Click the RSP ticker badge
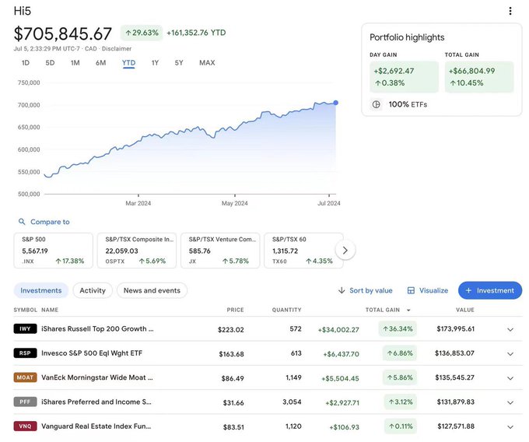Viewport: 529px width, 442px height. (x=25, y=353)
